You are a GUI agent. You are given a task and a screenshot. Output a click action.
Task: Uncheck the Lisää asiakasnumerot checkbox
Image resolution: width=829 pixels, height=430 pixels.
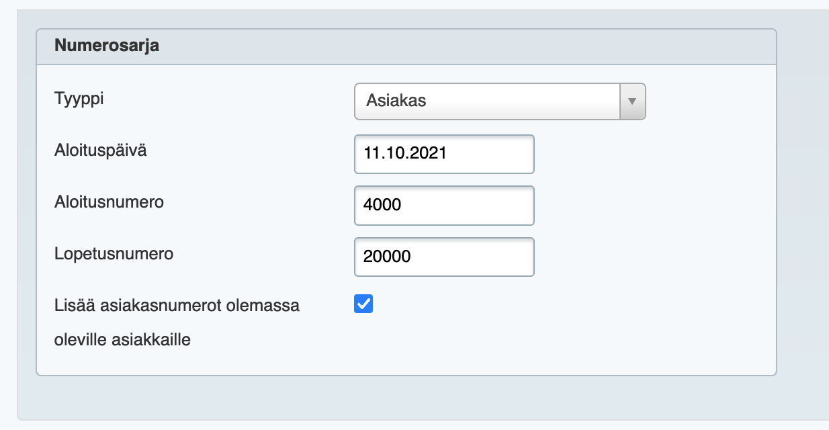point(363,304)
